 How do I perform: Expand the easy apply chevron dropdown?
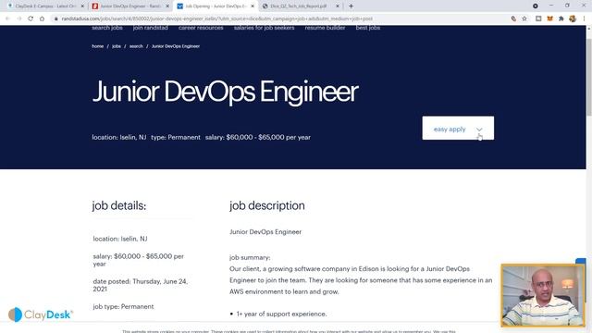tap(479, 129)
